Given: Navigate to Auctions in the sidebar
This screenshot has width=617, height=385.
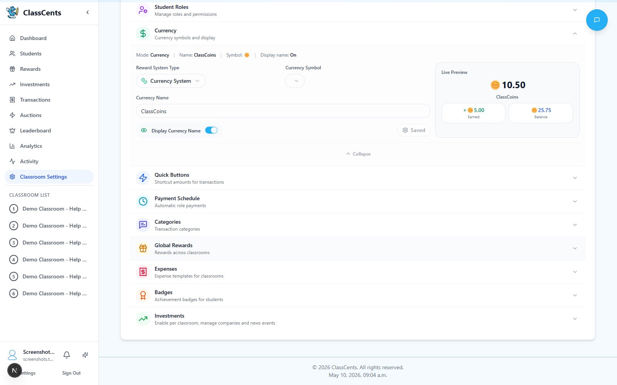Looking at the screenshot, I should point(49,115).
